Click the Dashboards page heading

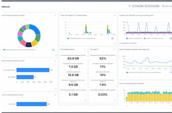coord(6,7)
